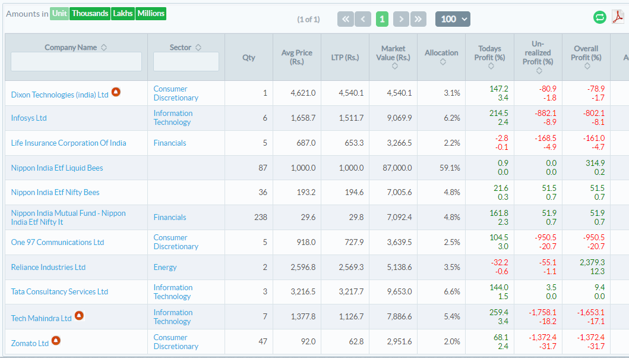Open One 97 Communications Ltd link
Image resolution: width=629 pixels, height=358 pixels.
[58, 242]
